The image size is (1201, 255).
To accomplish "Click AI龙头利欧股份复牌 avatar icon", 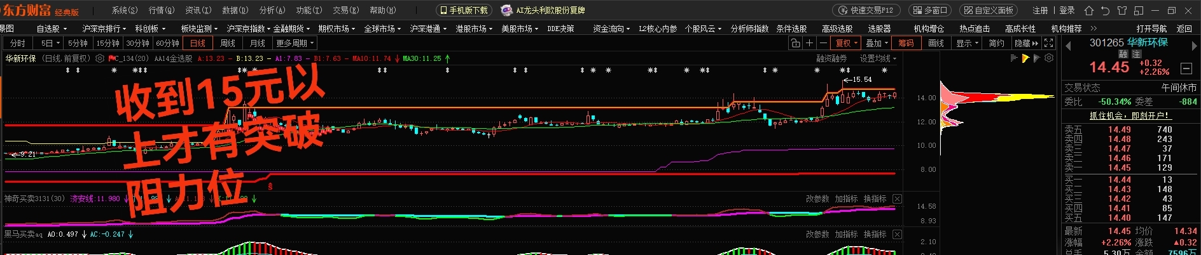I will pyautogui.click(x=506, y=10).
